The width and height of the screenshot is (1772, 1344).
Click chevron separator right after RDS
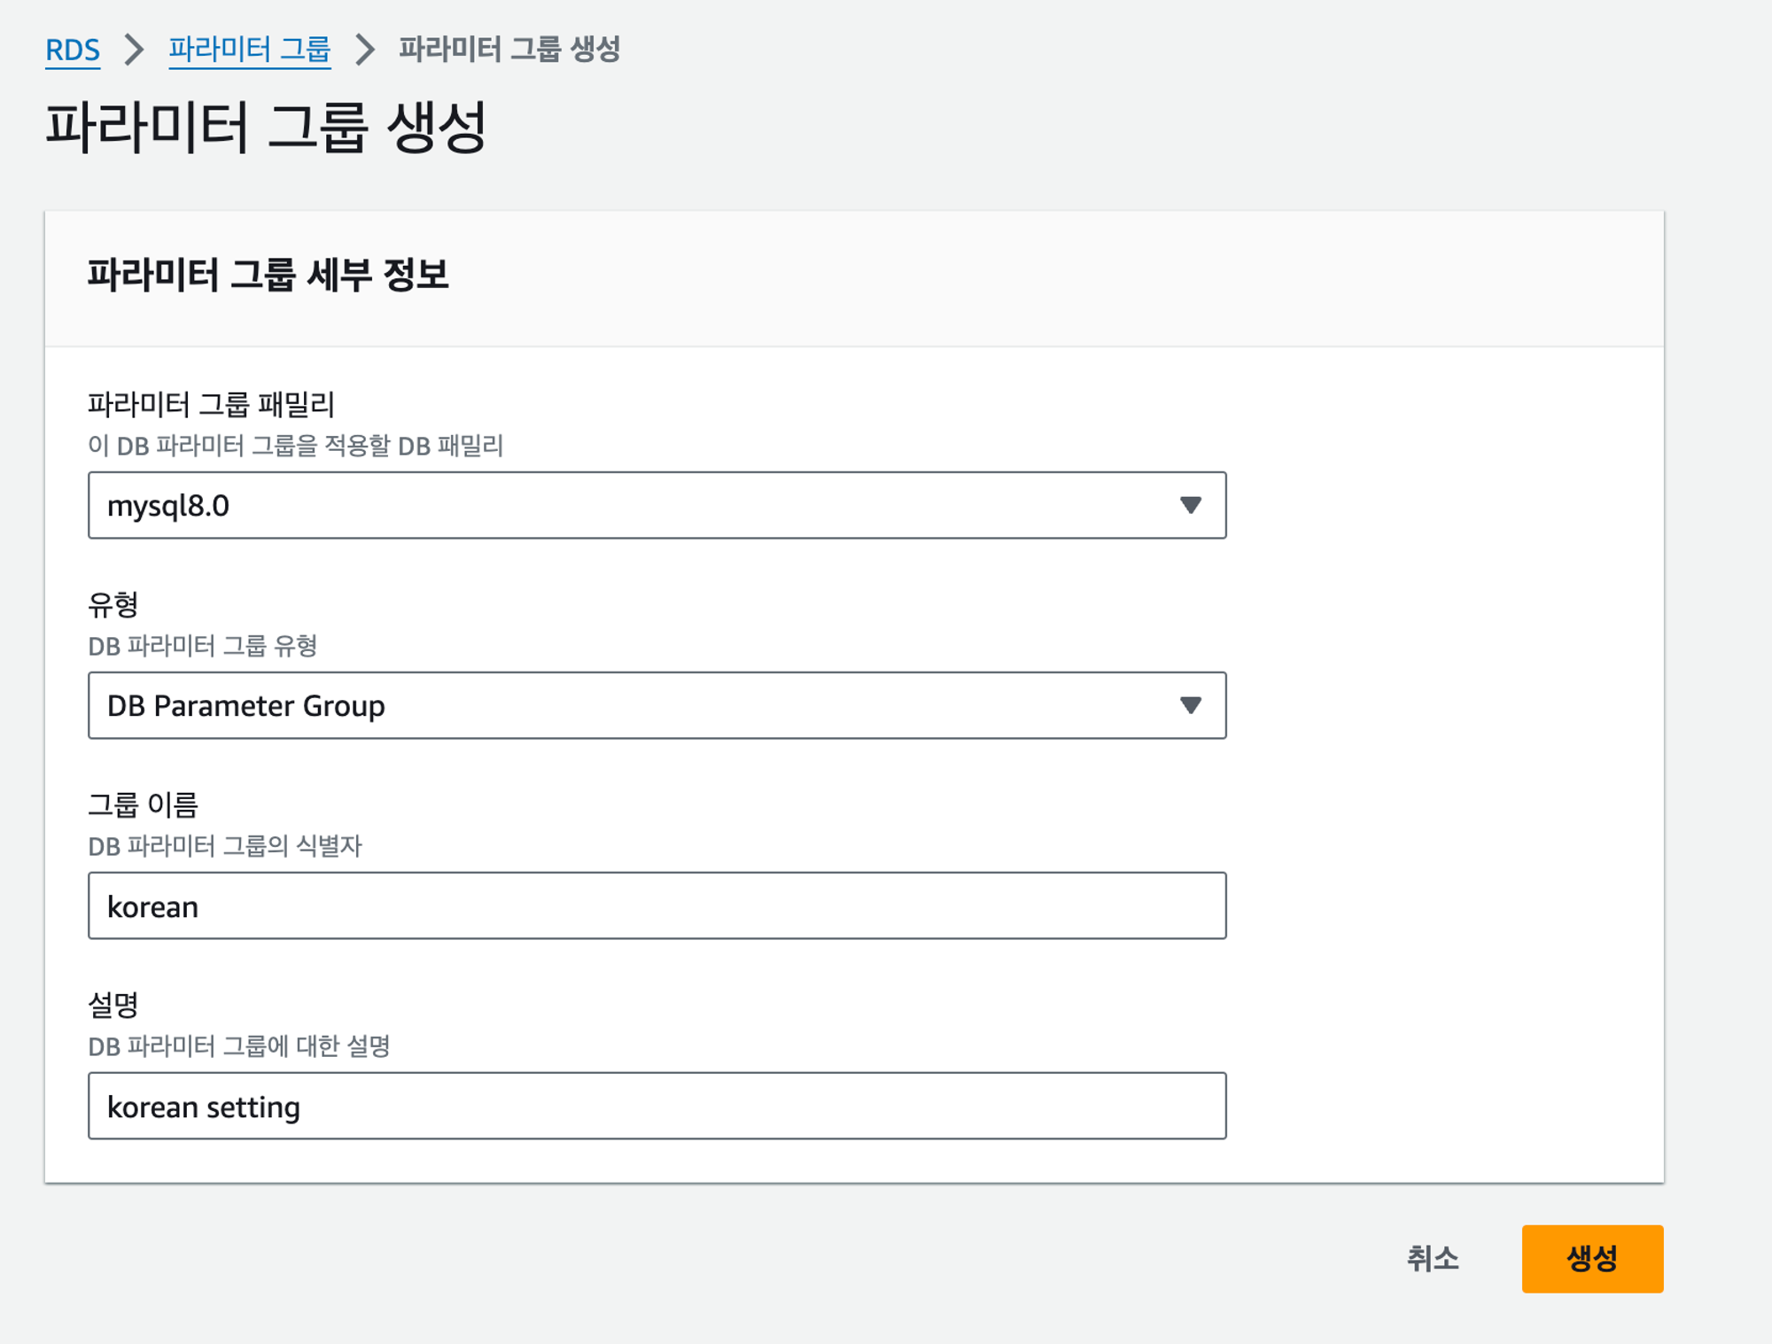coord(134,50)
